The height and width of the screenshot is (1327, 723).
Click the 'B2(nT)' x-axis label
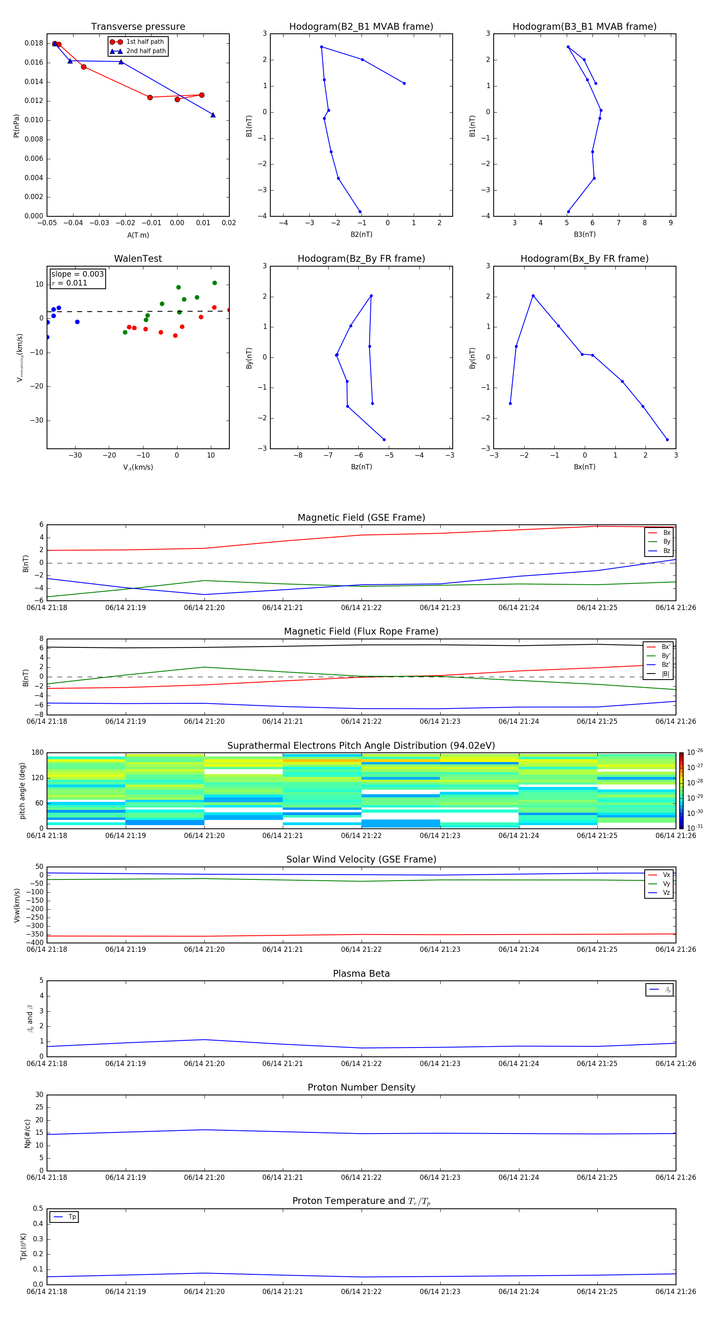pos(361,234)
